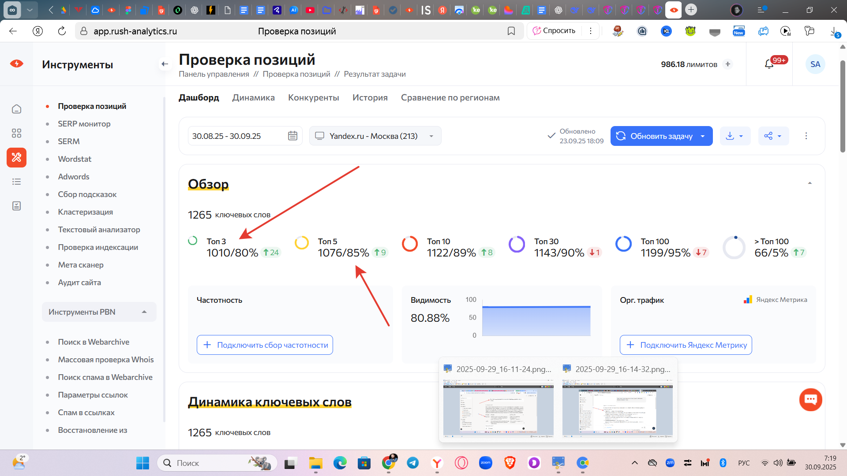Click the notification bell icon
This screenshot has width=847, height=476.
coord(769,64)
